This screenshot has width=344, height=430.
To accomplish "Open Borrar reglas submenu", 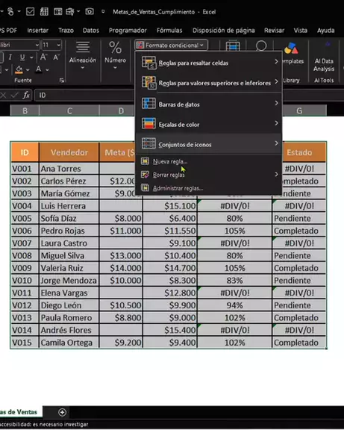I will click(209, 175).
